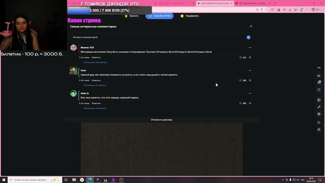
Task: Show hidden system tray icons chevron
Action: pyautogui.click(x=283, y=180)
